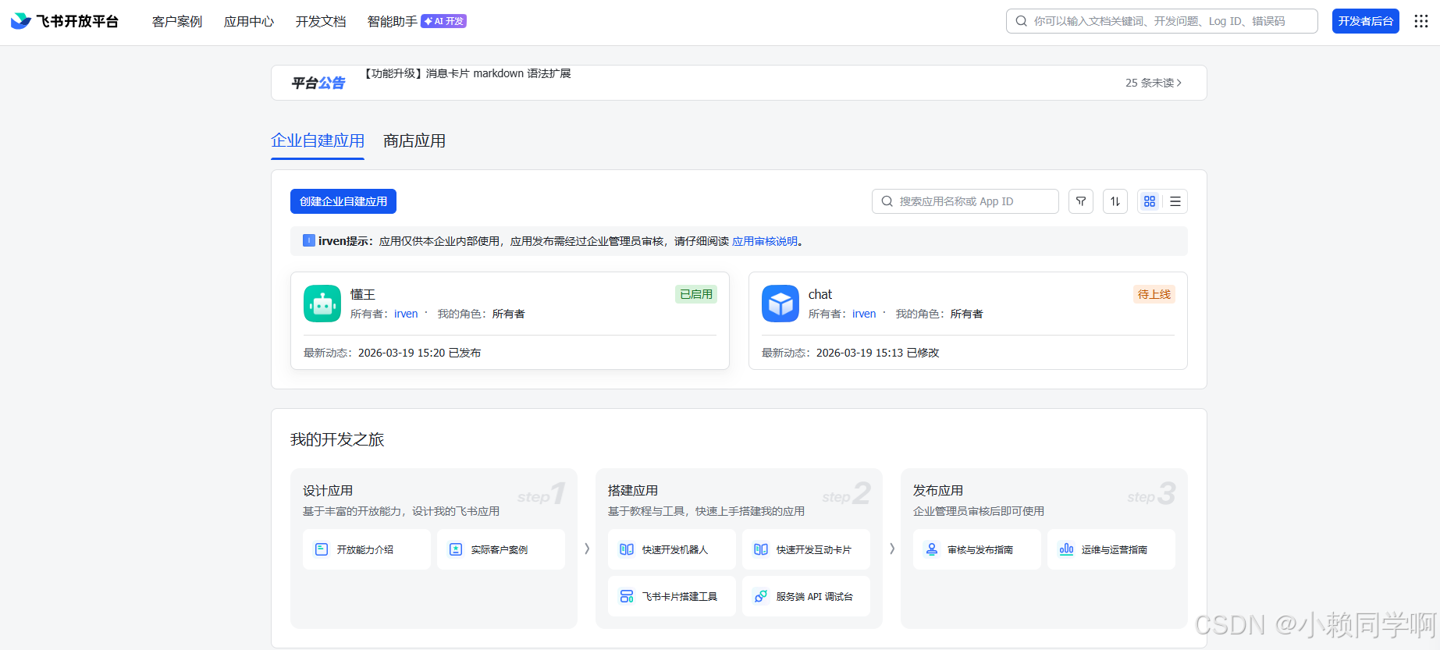Click the 实际客户案例 icon
The height and width of the screenshot is (650, 1440).
456,549
